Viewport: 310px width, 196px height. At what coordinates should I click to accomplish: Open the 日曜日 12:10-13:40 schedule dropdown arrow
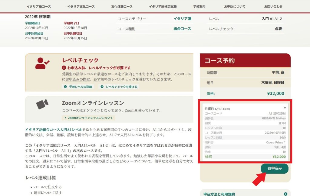click(x=285, y=108)
